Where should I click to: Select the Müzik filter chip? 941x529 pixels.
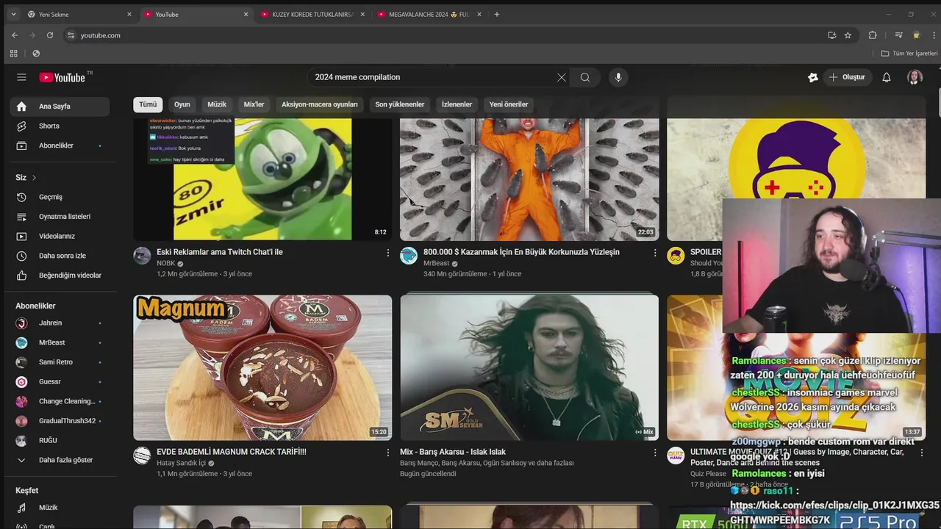217,104
